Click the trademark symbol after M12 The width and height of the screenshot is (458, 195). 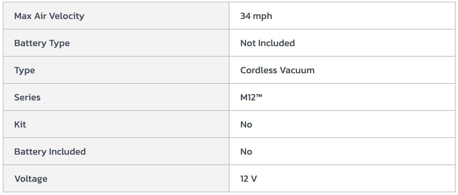[259, 96]
